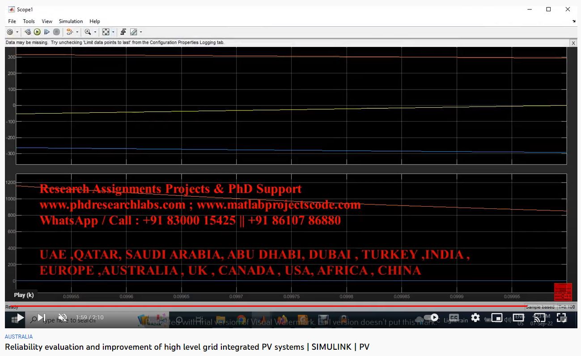The width and height of the screenshot is (581, 356).
Task: Click the Step Back simulation icon
Action: (28, 32)
